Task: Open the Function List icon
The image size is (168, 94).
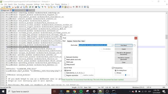Action: (x=68, y=7)
